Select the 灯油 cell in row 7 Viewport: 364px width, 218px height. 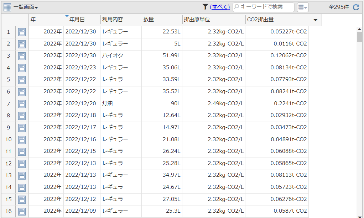click(x=108, y=103)
